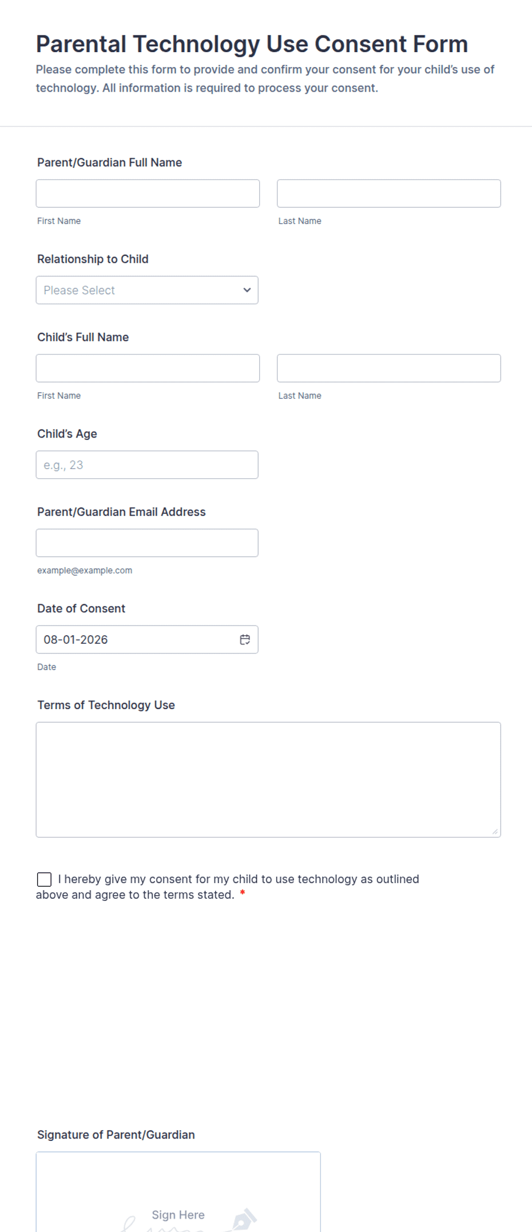Open the Date of Consent calendar icon
The image size is (532, 1232).
(x=245, y=640)
